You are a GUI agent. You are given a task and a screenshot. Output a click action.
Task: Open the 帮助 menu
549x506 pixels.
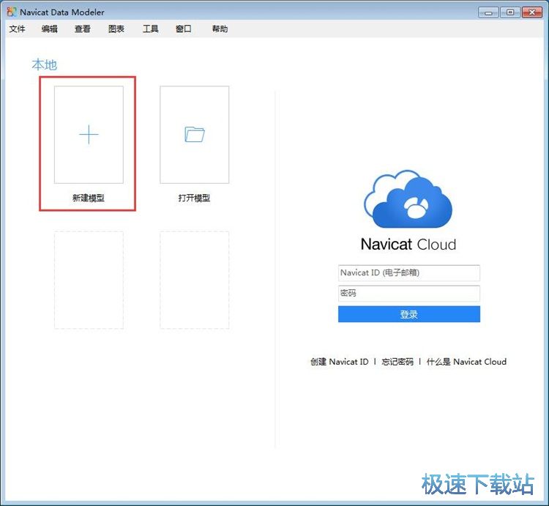tap(220, 29)
